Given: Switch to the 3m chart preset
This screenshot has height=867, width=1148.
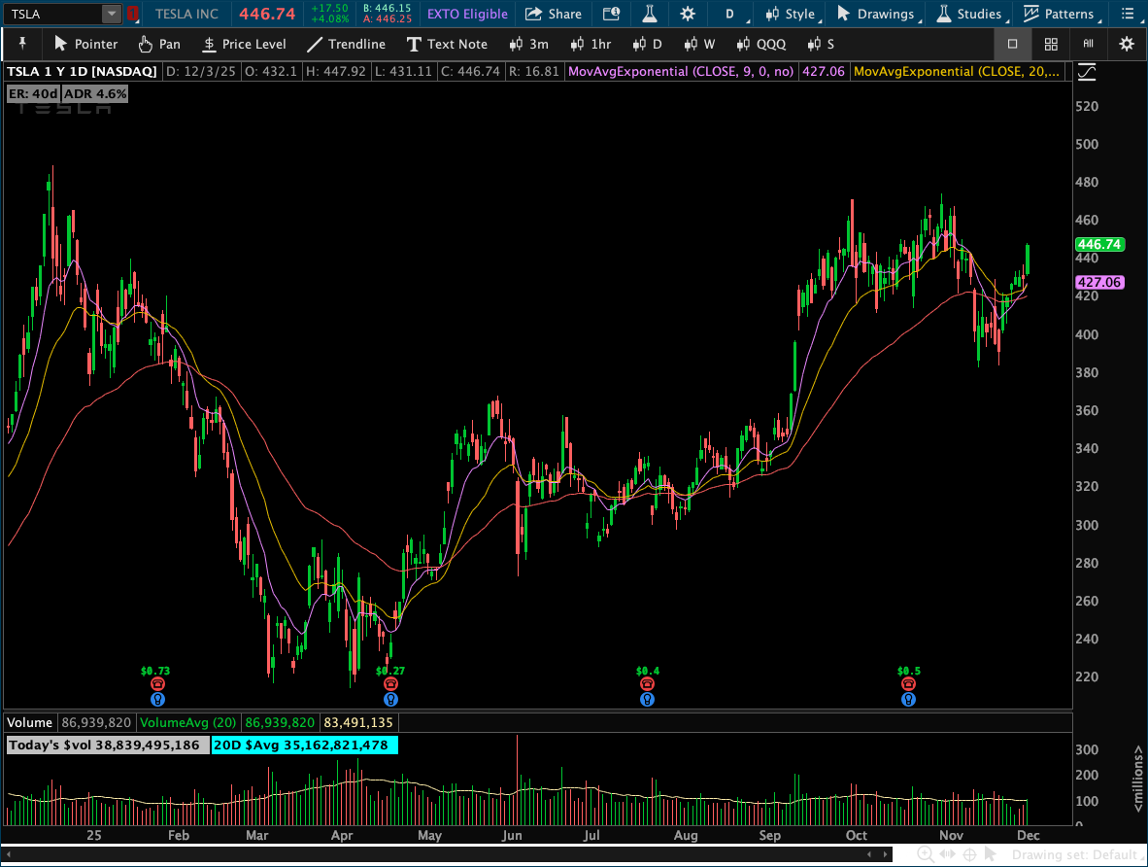Looking at the screenshot, I should [529, 44].
